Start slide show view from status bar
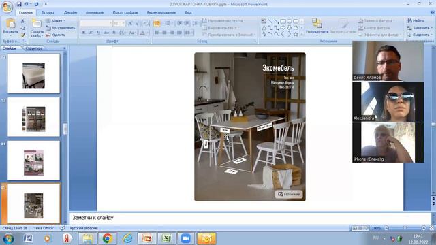436x245 pixels. 367,228
